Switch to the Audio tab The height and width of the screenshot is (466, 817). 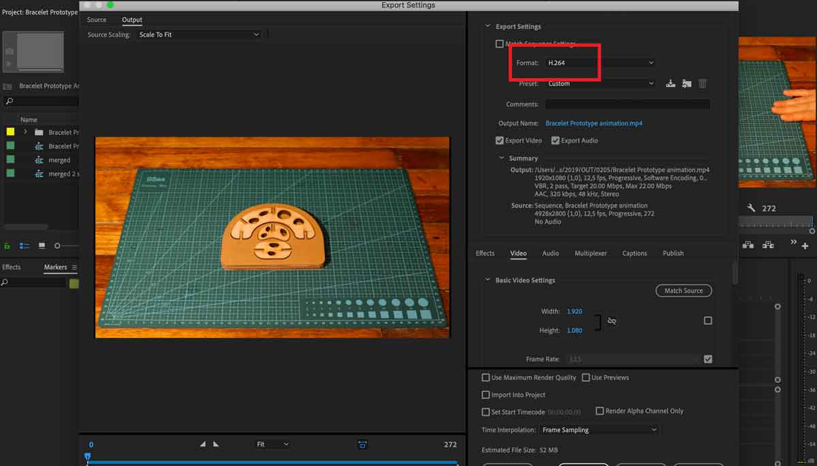tap(550, 253)
